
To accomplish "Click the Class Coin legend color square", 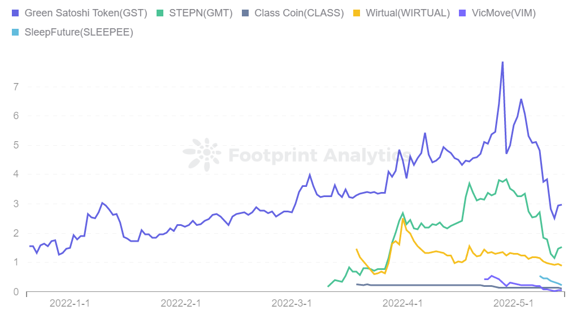I will (245, 14).
